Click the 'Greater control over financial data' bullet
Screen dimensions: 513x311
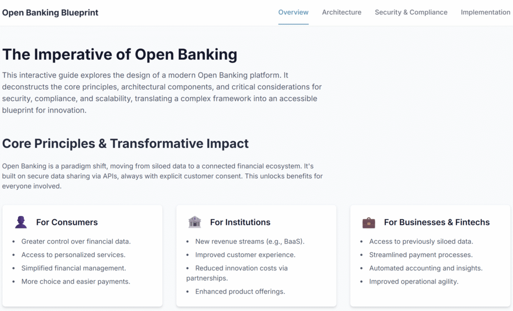(76, 241)
